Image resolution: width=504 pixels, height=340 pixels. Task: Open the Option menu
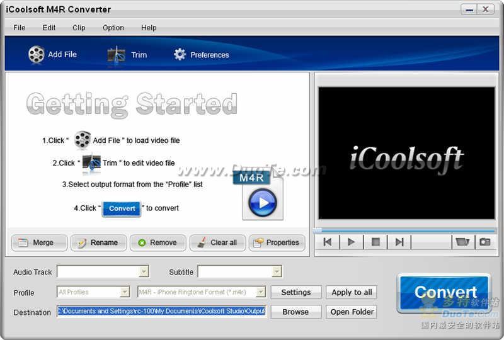113,28
